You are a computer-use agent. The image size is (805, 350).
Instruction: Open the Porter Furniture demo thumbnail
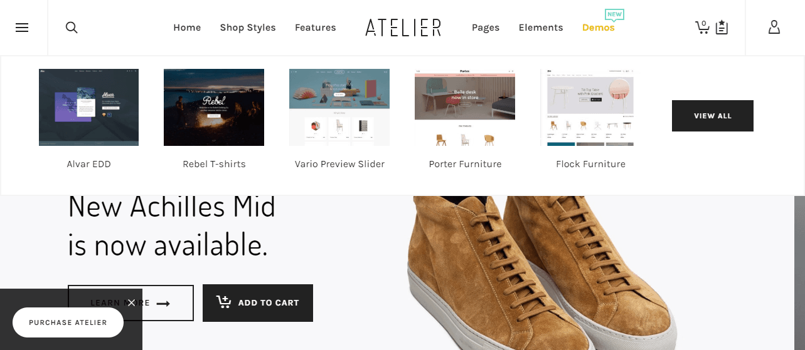465,107
